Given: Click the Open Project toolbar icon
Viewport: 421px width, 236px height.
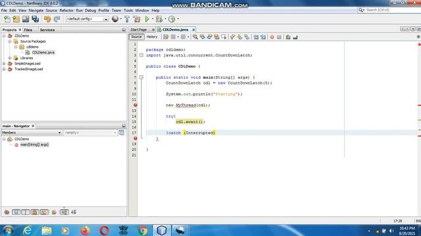Looking at the screenshot, I should click(x=26, y=19).
